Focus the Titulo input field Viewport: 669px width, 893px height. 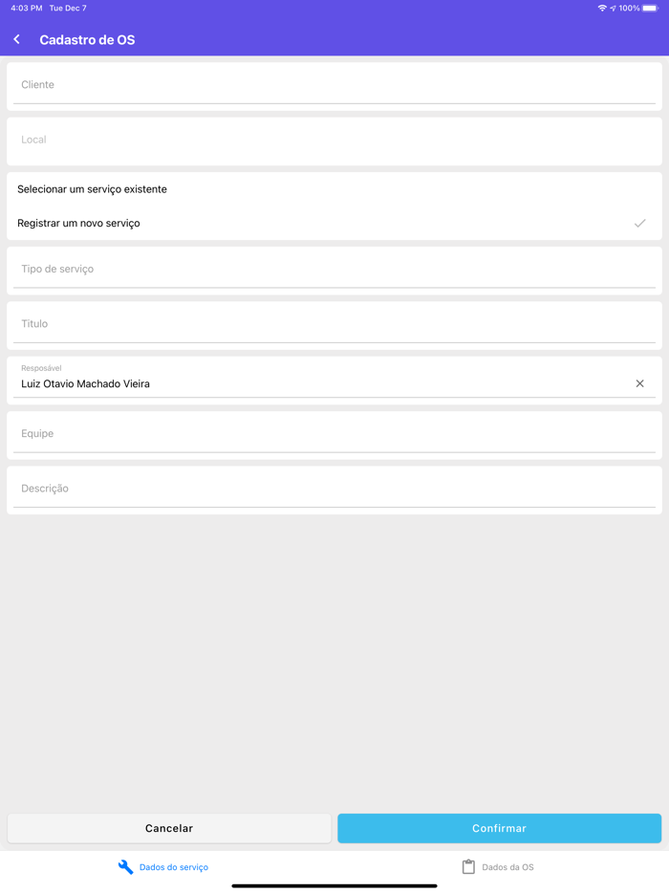334,324
